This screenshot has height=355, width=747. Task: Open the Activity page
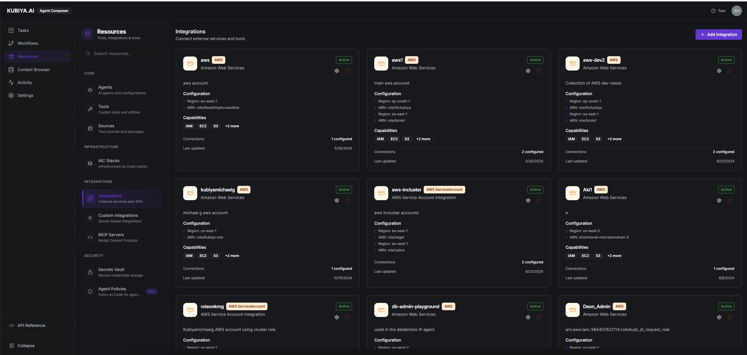pos(37,83)
